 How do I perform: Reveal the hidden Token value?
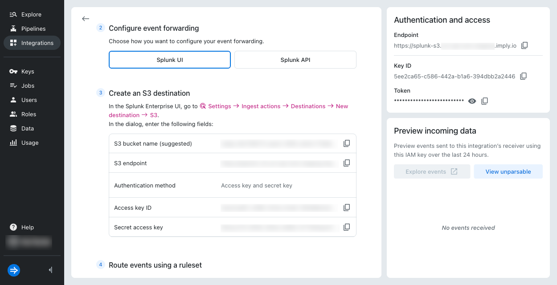point(472,101)
